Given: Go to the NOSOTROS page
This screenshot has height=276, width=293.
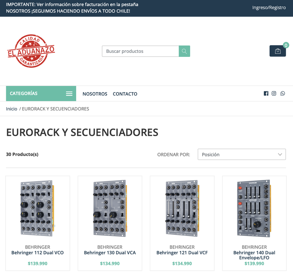Looking at the screenshot, I should coord(95,94).
